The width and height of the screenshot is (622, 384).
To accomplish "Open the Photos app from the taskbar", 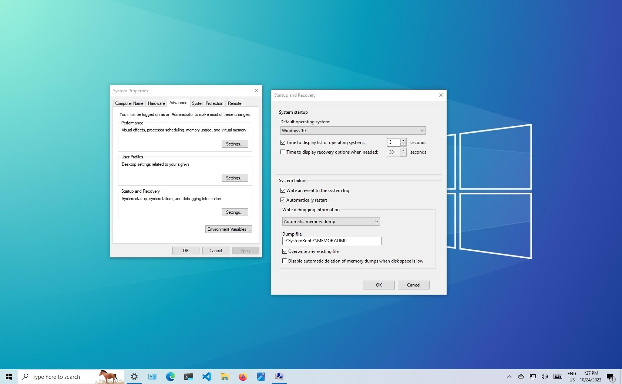I will tap(261, 376).
